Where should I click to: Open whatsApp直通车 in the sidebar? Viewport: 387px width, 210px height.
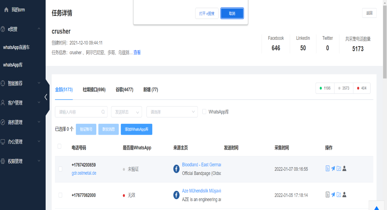point(16,47)
